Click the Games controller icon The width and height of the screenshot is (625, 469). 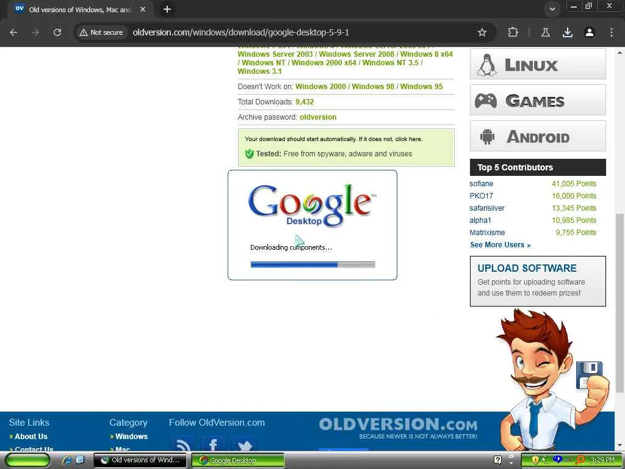(485, 101)
